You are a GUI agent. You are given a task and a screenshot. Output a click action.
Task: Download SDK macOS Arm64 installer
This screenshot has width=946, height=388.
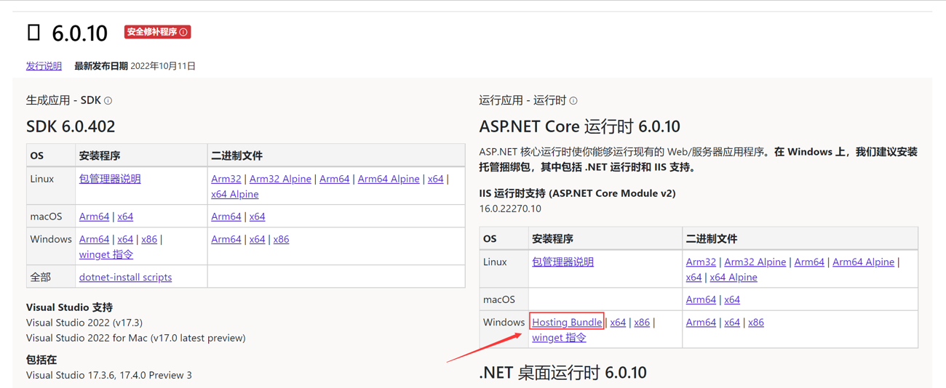94,217
